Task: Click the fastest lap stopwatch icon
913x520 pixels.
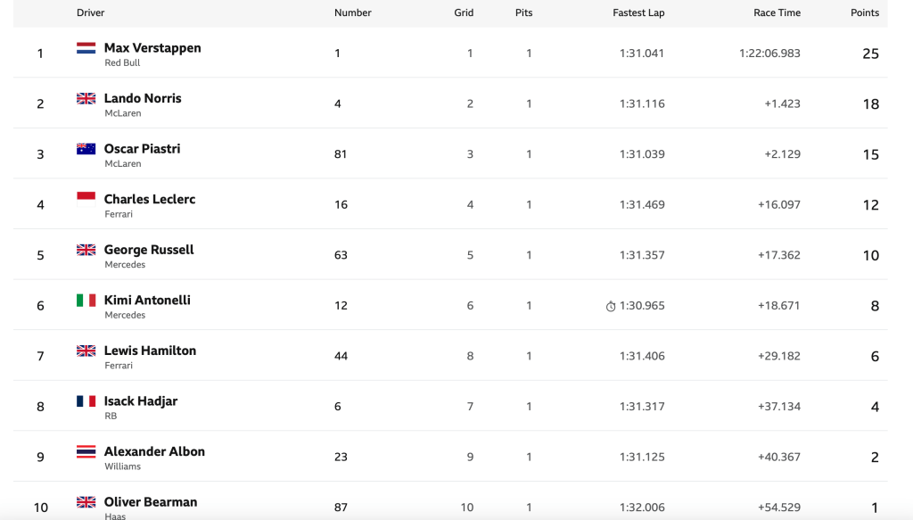Action: tap(611, 306)
